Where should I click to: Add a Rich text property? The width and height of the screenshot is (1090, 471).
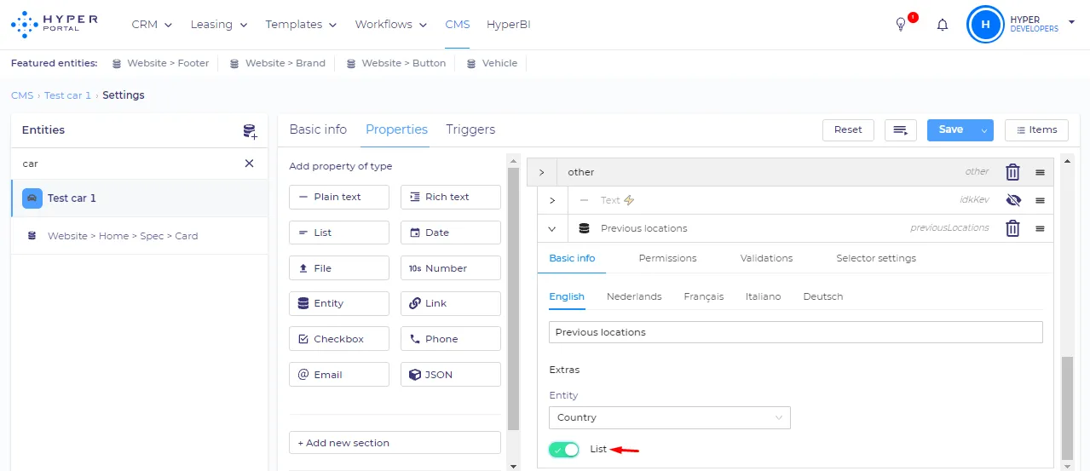point(451,197)
